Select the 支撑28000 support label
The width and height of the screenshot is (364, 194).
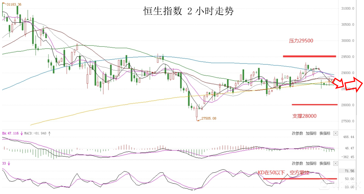tap(304, 116)
